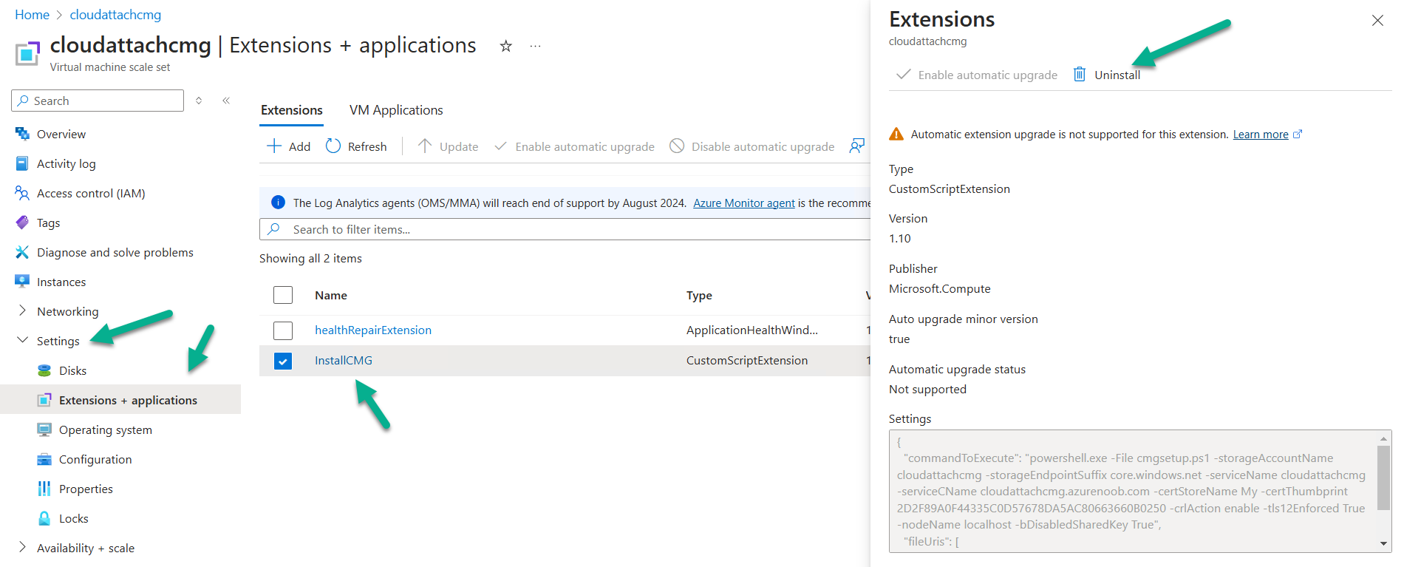This screenshot has height=567, width=1404.
Task: Switch to the VM Applications tab
Action: tap(396, 110)
